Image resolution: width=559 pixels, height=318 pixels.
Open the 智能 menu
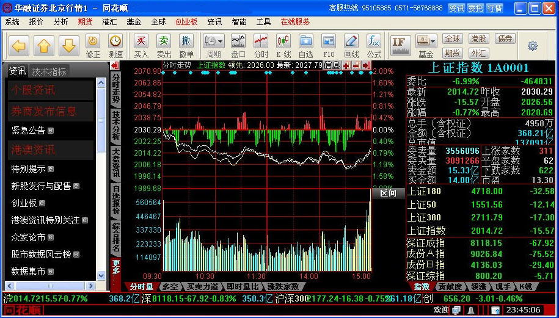pos(239,22)
